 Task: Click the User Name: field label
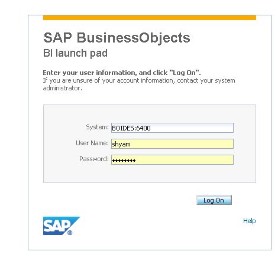coord(92,143)
